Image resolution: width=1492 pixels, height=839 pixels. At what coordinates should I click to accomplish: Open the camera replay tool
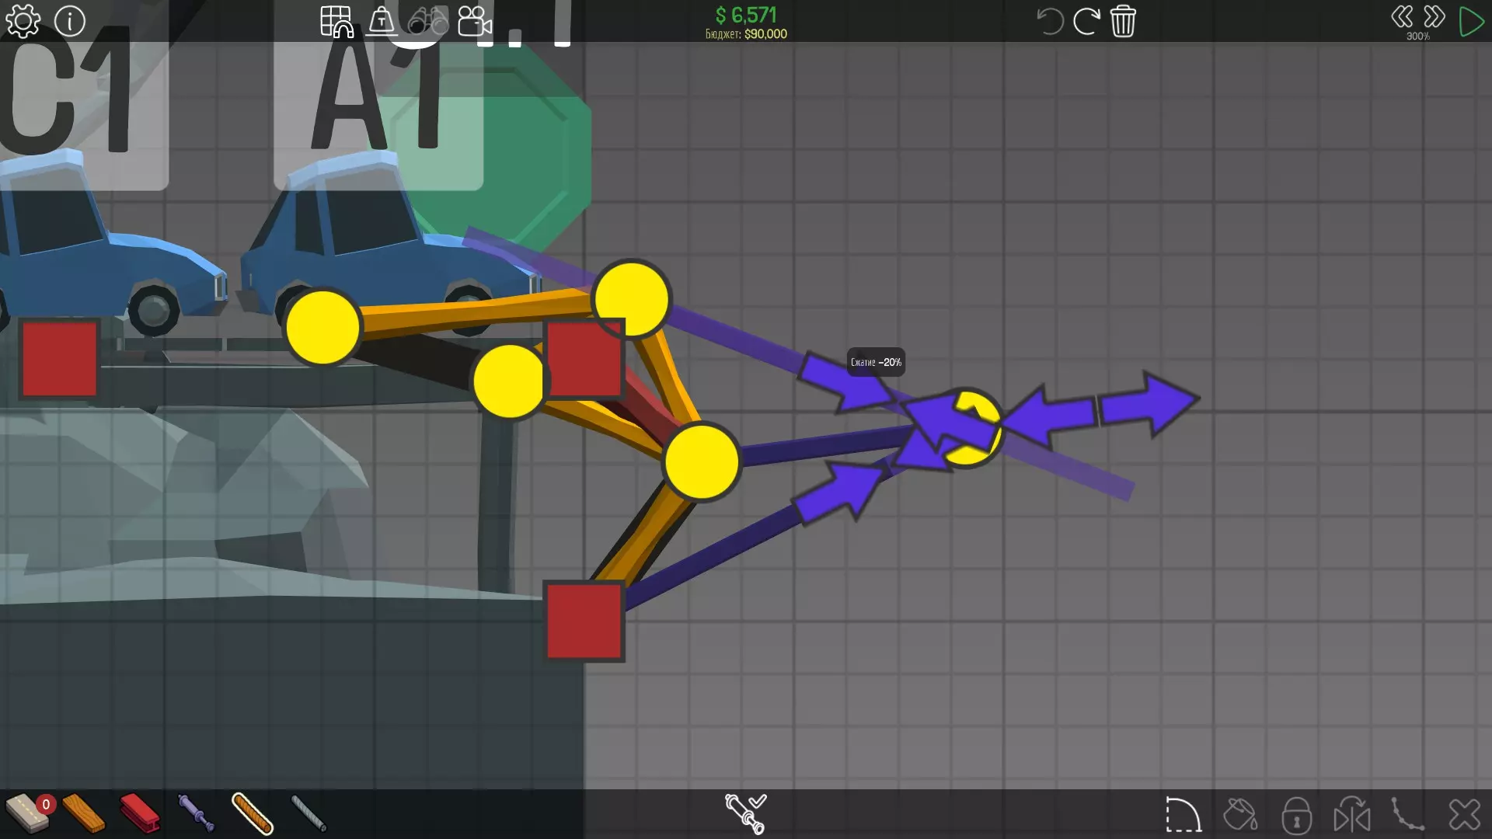click(x=474, y=21)
